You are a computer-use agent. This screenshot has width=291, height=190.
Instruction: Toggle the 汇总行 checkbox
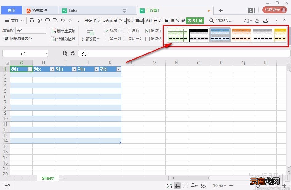coord(125,30)
